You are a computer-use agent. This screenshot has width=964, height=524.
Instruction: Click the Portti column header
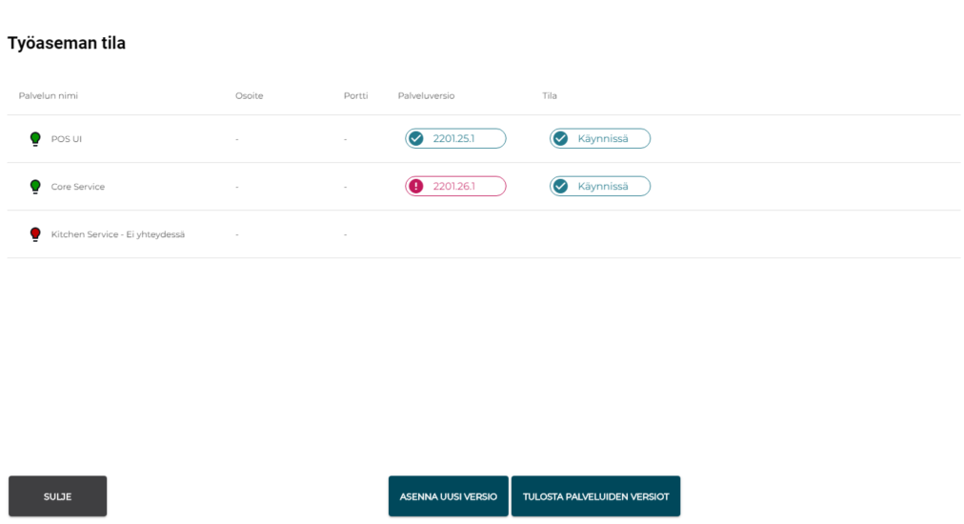pyautogui.click(x=355, y=96)
